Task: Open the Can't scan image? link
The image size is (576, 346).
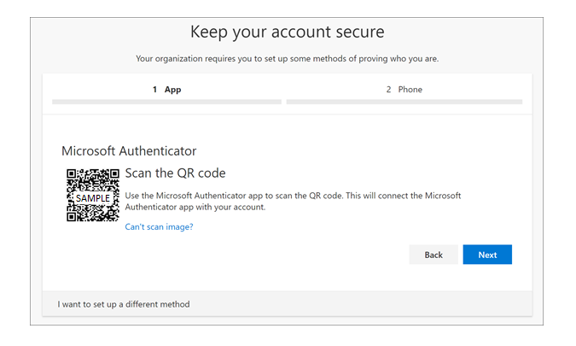Action: pyautogui.click(x=159, y=227)
